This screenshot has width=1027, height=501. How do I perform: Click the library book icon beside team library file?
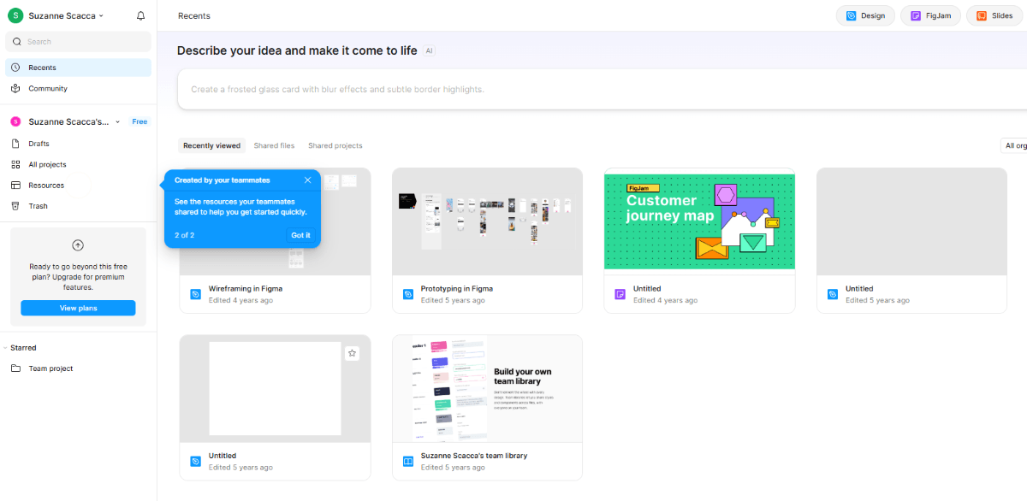(408, 461)
